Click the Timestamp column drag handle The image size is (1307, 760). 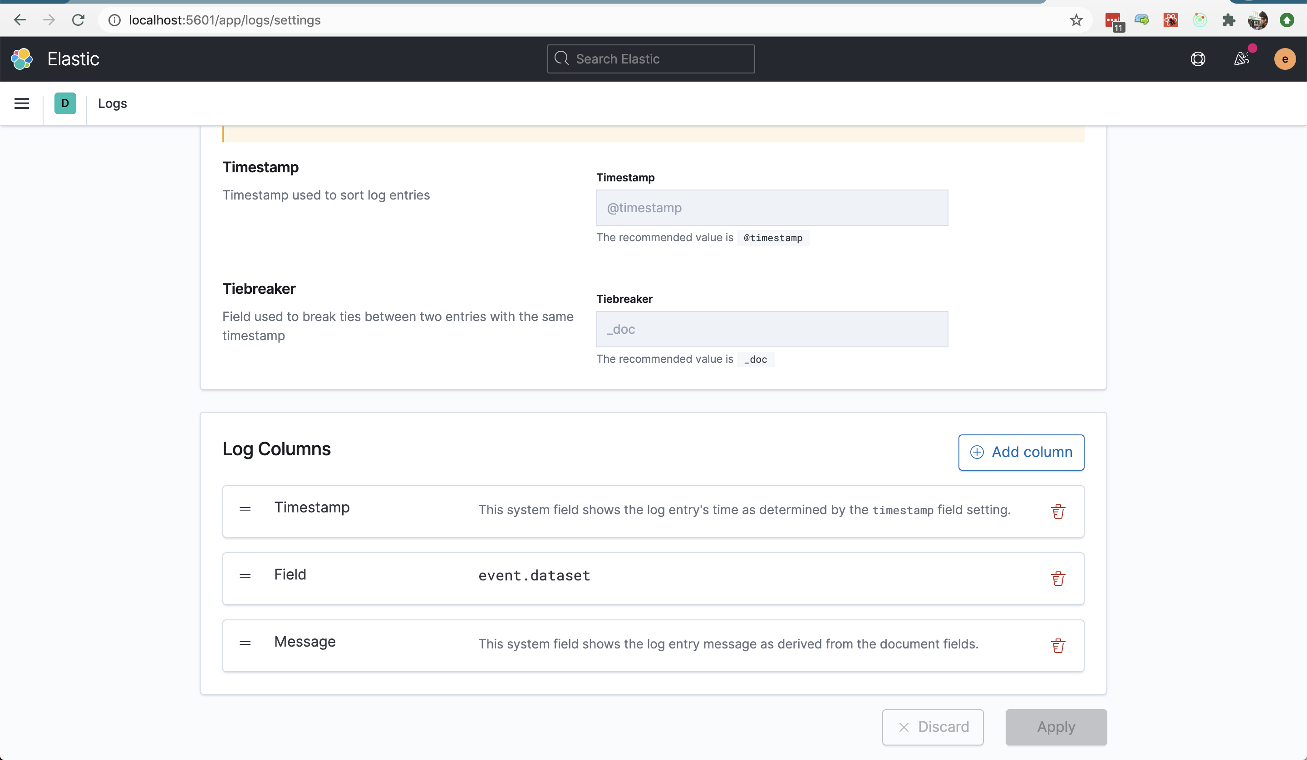245,509
